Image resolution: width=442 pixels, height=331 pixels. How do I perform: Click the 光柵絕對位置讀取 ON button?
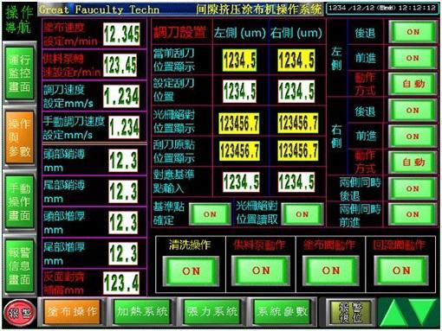tap(302, 214)
